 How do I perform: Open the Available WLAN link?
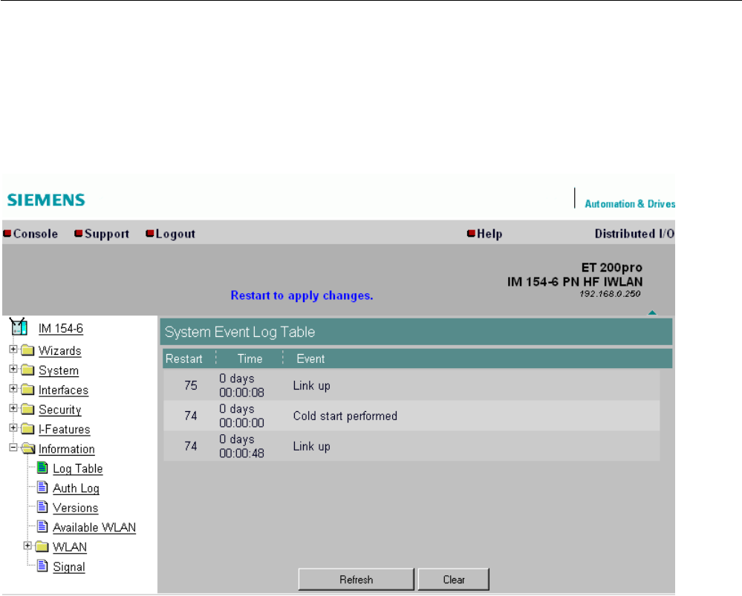(94, 528)
